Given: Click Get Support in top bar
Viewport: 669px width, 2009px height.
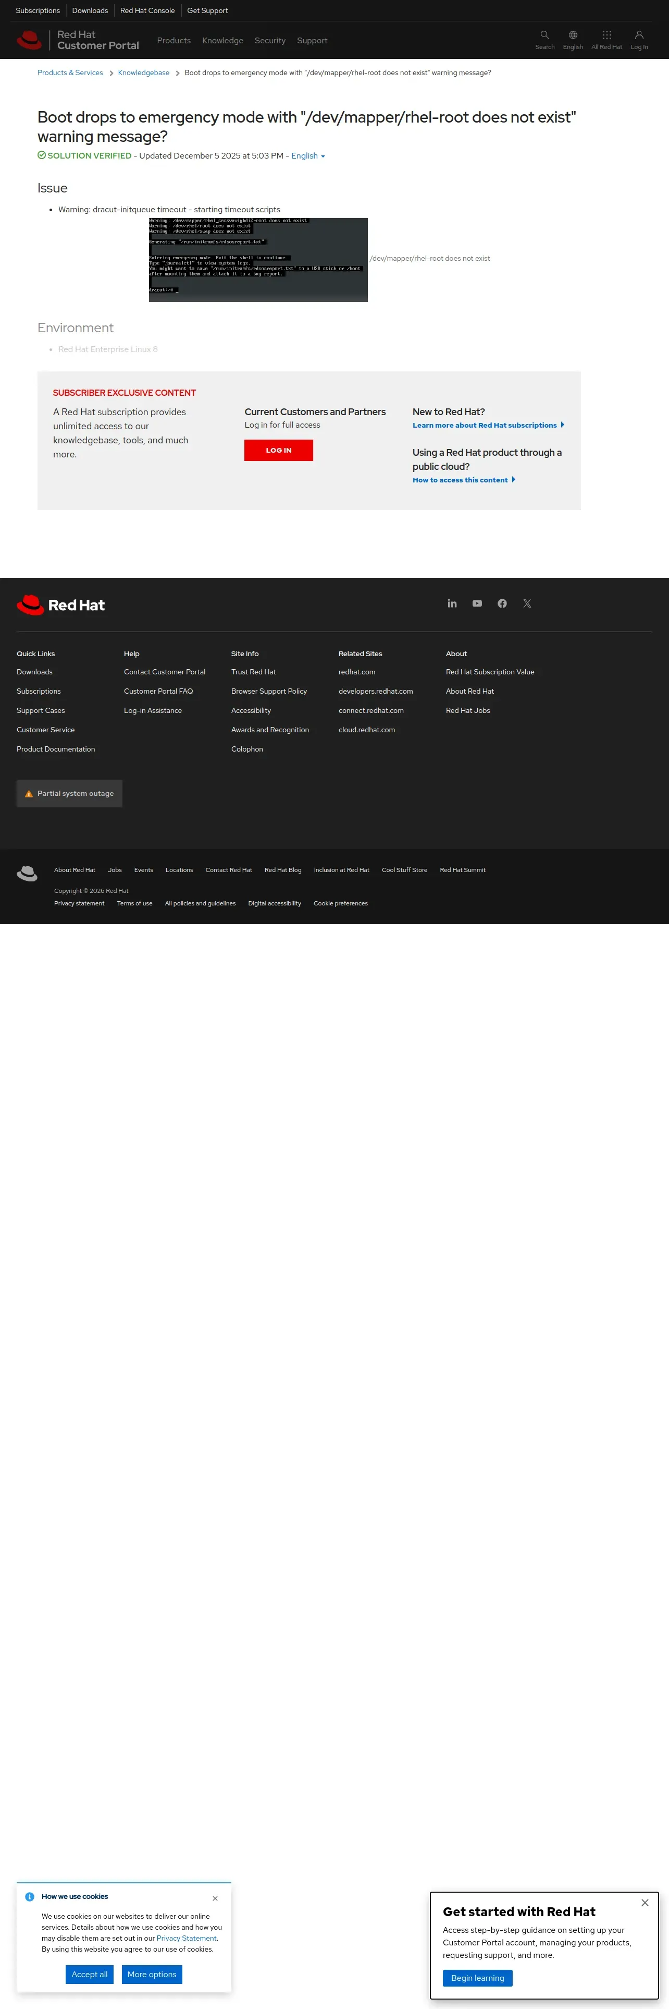Looking at the screenshot, I should pos(207,11).
